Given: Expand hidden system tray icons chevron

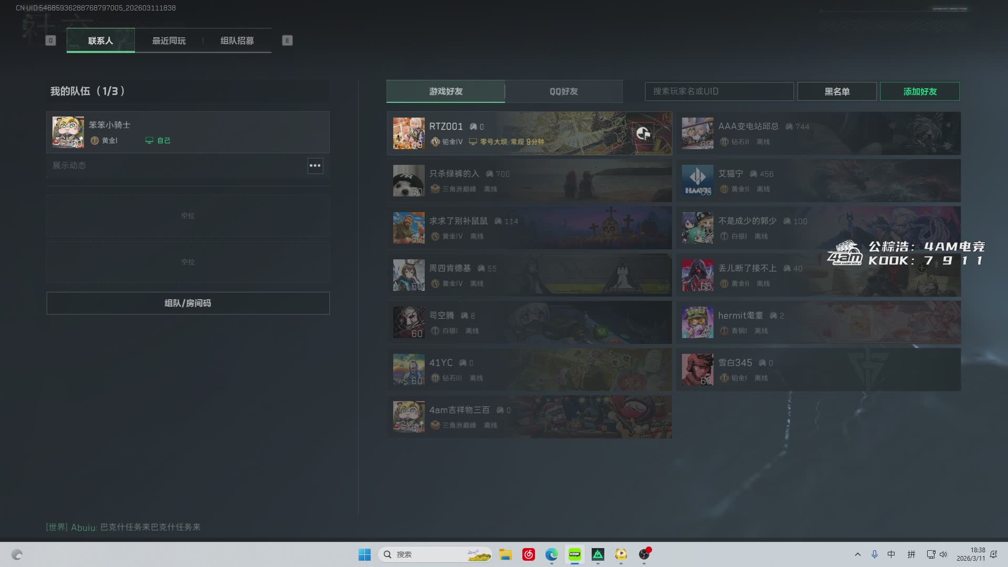Looking at the screenshot, I should (x=858, y=554).
